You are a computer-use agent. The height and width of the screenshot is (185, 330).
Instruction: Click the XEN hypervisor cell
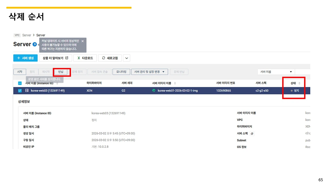[89, 91]
